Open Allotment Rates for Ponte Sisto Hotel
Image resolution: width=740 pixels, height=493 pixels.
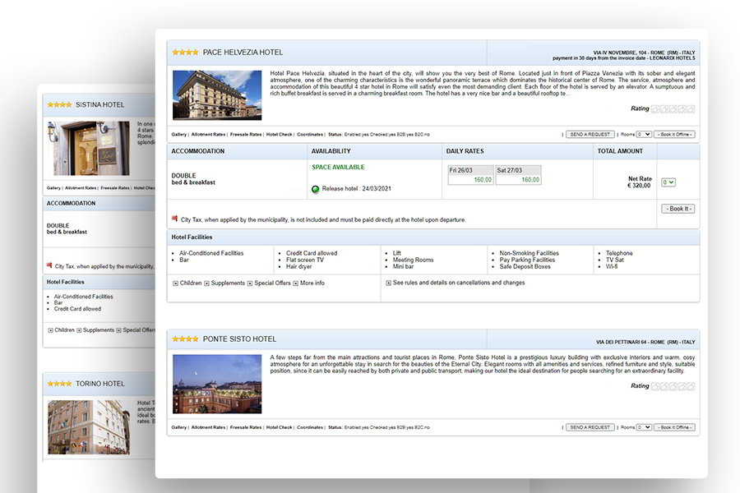[208, 427]
